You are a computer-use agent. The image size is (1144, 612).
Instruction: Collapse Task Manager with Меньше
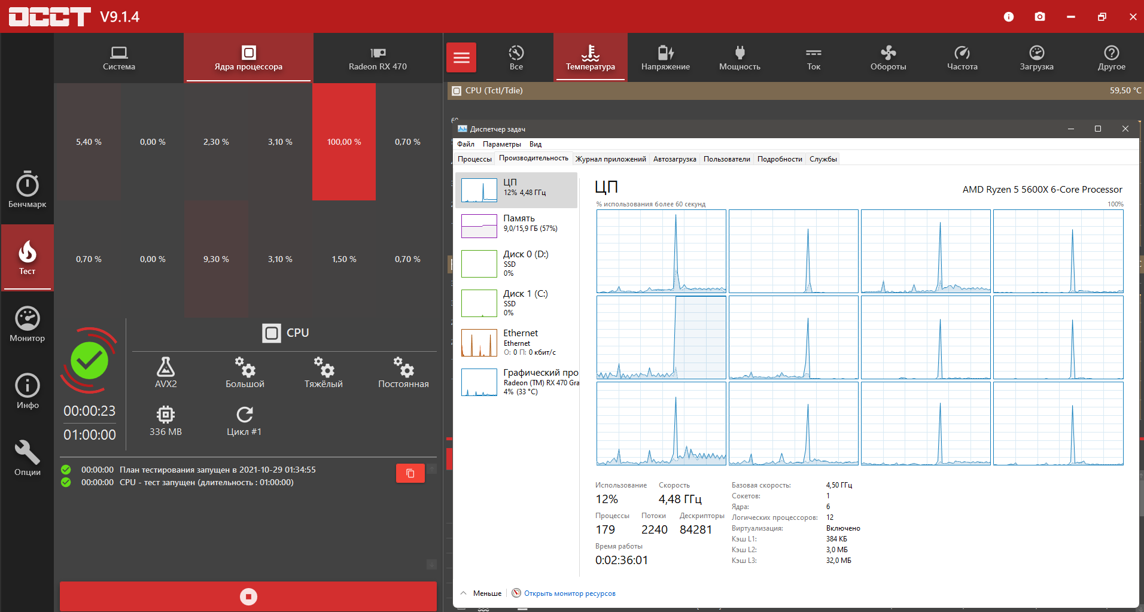coord(481,593)
